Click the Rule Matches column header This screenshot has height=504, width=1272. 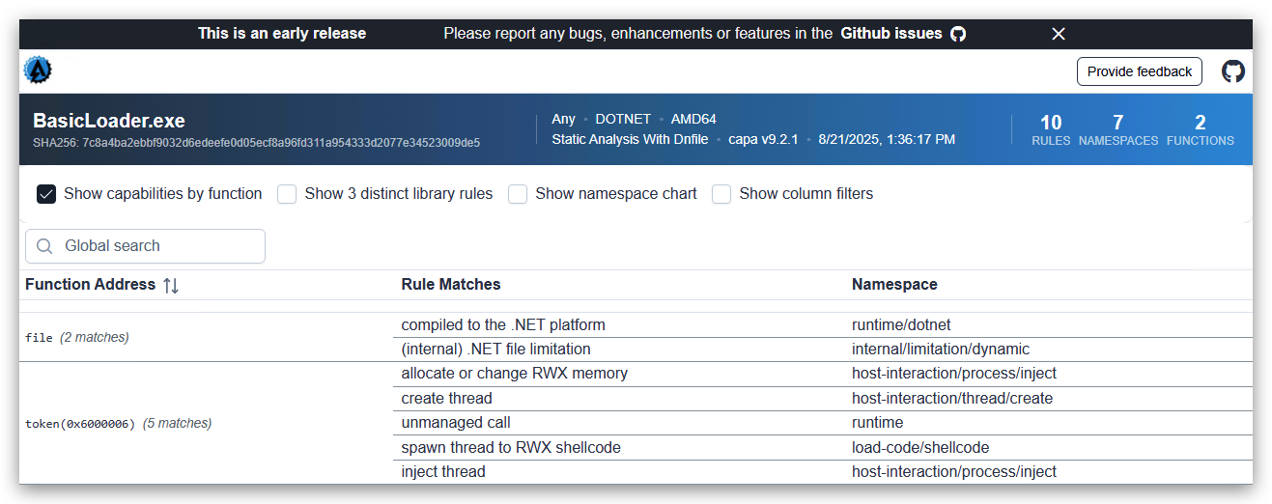point(451,285)
